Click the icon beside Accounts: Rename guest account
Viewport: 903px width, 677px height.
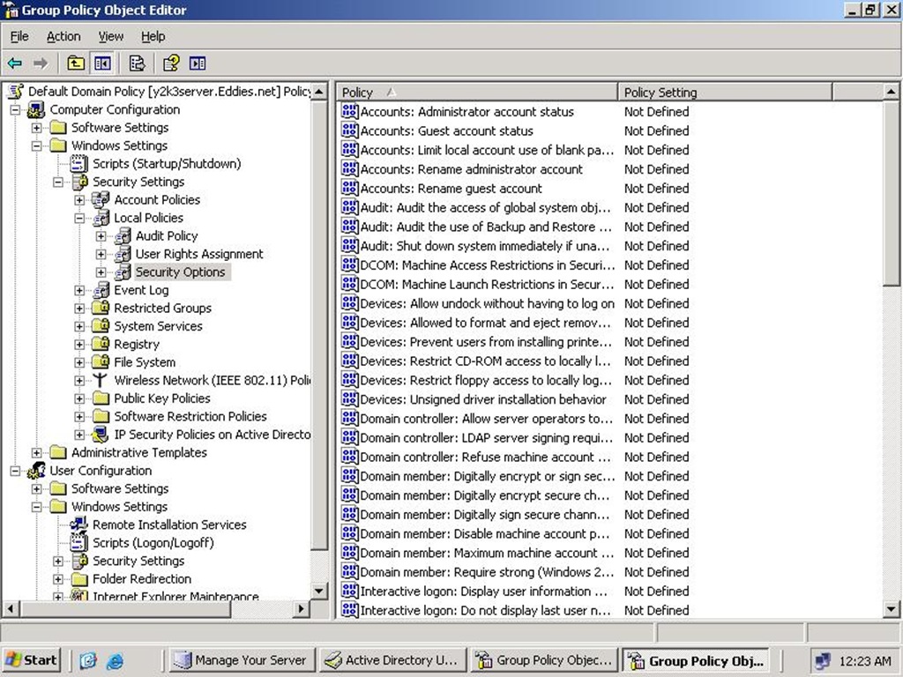349,188
